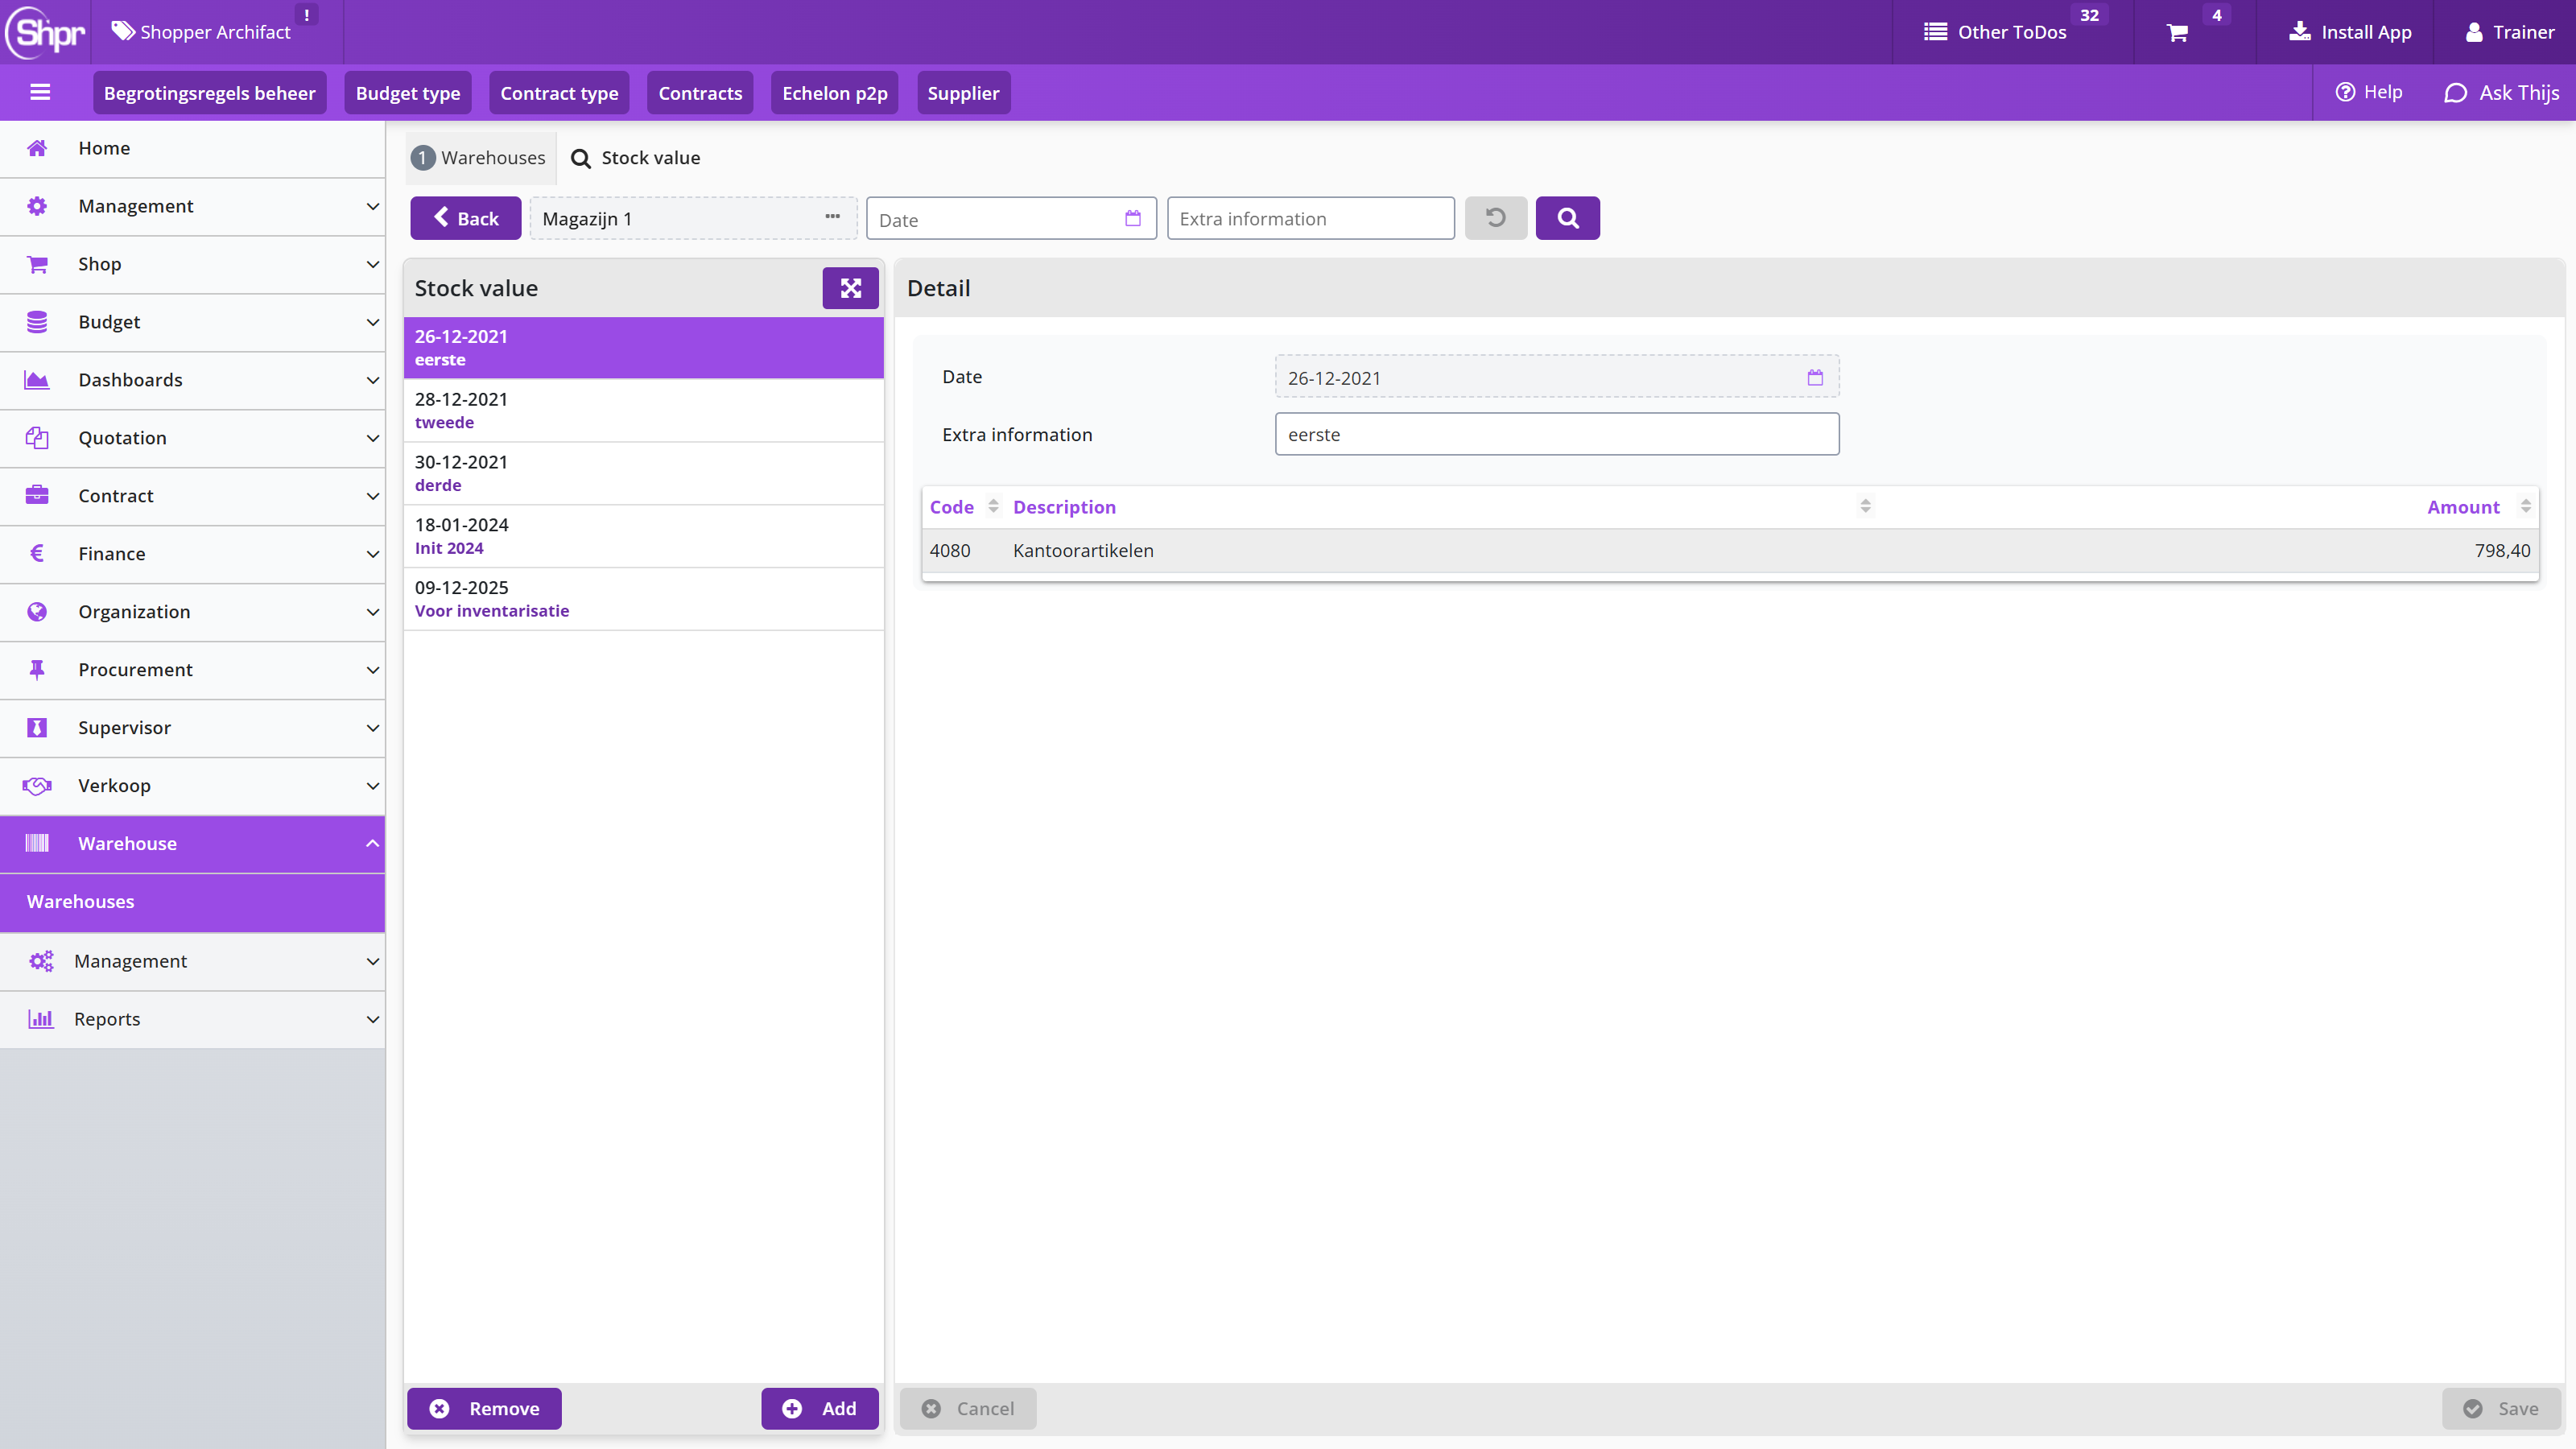Run search with magnifier button
Image resolution: width=2576 pixels, height=1449 pixels.
pyautogui.click(x=1567, y=218)
